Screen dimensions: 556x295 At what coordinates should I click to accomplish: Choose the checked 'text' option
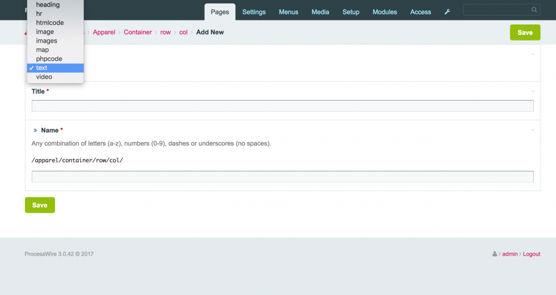[42, 68]
